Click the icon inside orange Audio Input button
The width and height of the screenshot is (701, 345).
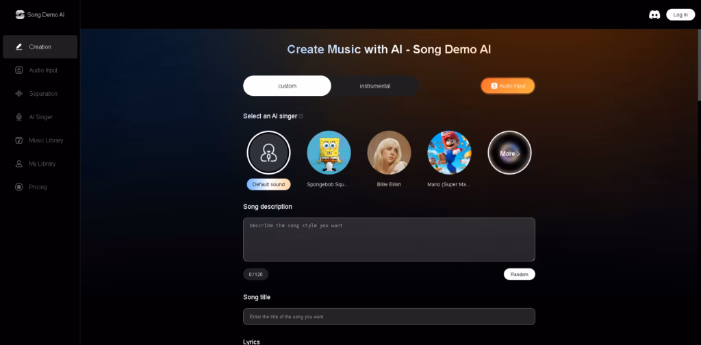click(494, 86)
